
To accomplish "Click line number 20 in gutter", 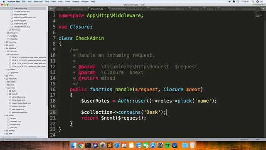I will [53, 112].
